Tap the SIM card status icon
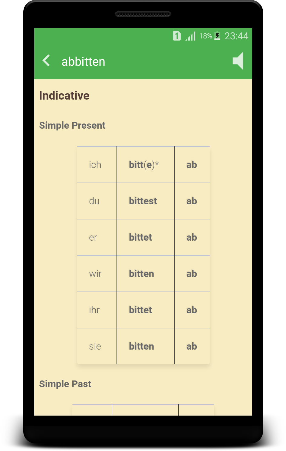The image size is (286, 451). 177,36
